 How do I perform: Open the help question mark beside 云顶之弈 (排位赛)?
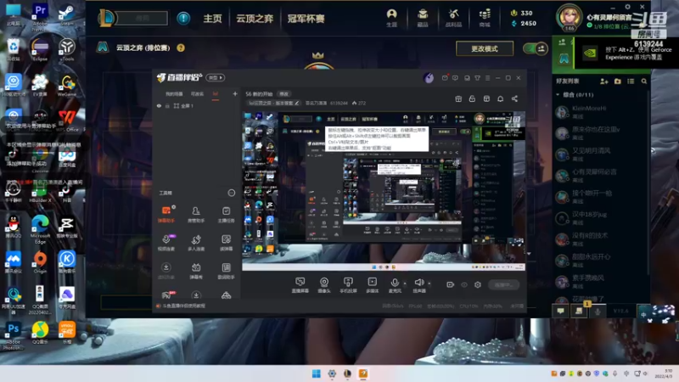181,48
